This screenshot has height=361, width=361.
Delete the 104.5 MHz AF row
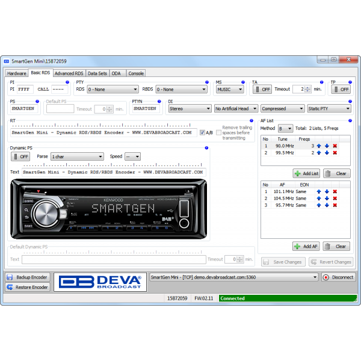335,199
